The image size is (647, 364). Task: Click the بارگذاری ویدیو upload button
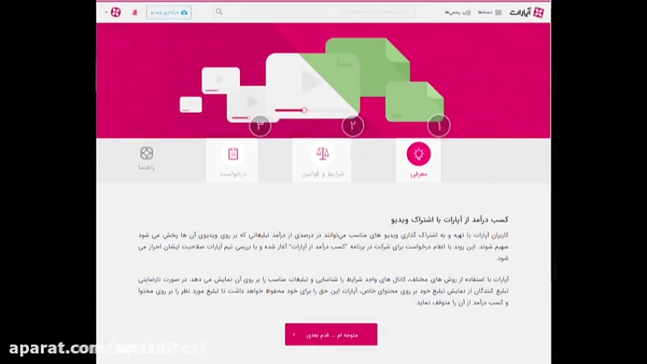[169, 12]
